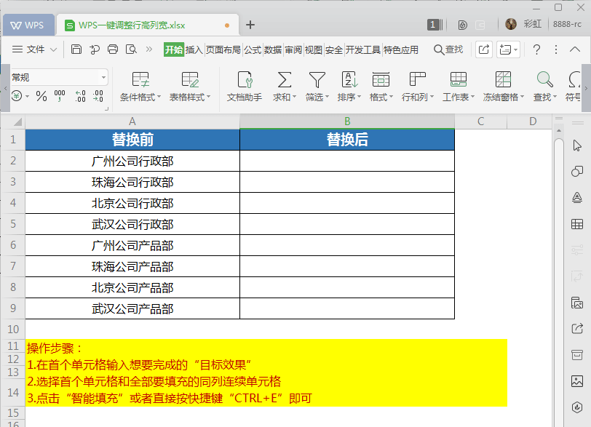Open Print Preview icon in quick toolbar
The height and width of the screenshot is (427, 591).
coord(131,49)
